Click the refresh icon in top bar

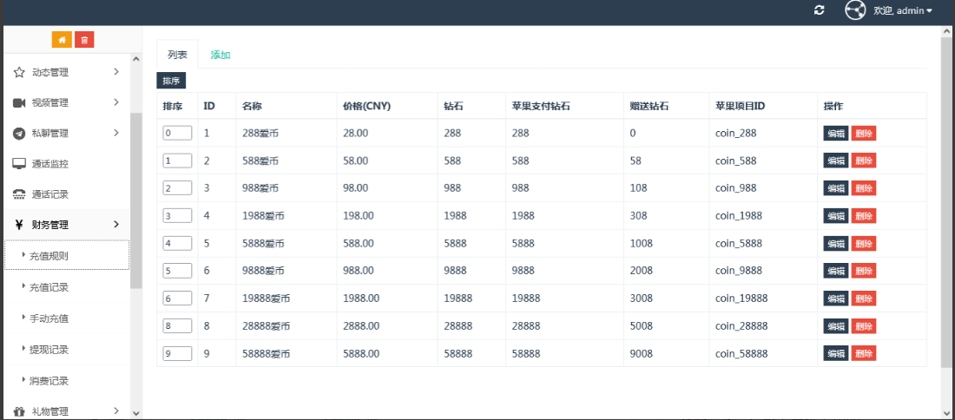tap(820, 10)
